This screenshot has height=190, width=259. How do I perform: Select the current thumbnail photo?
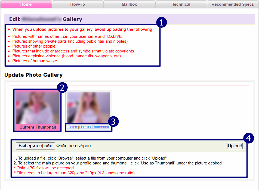[x=38, y=108]
